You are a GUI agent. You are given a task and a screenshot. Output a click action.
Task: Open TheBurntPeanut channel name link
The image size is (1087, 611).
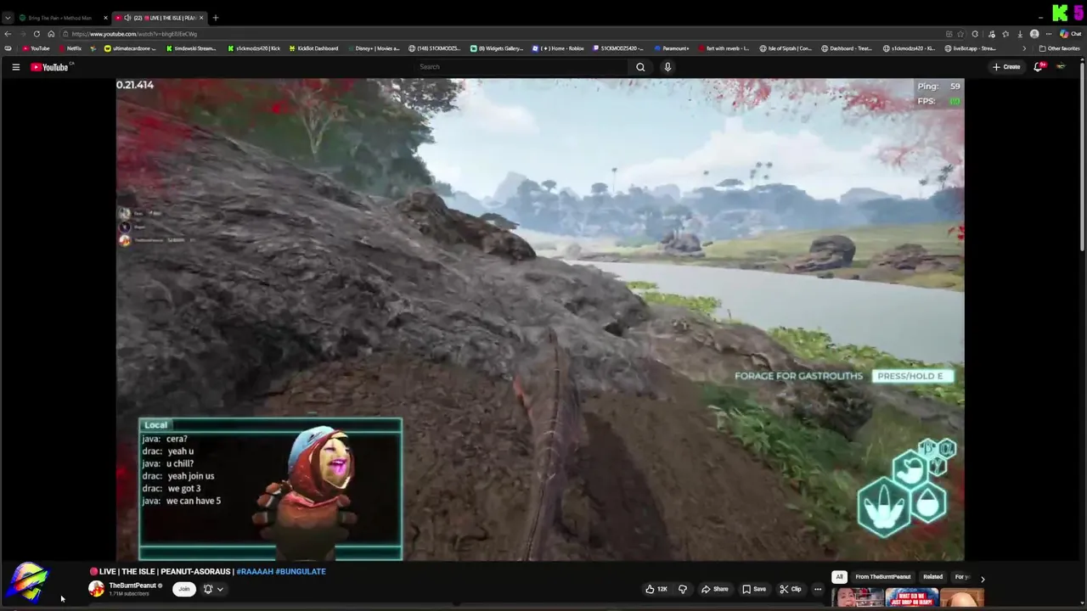[132, 586]
